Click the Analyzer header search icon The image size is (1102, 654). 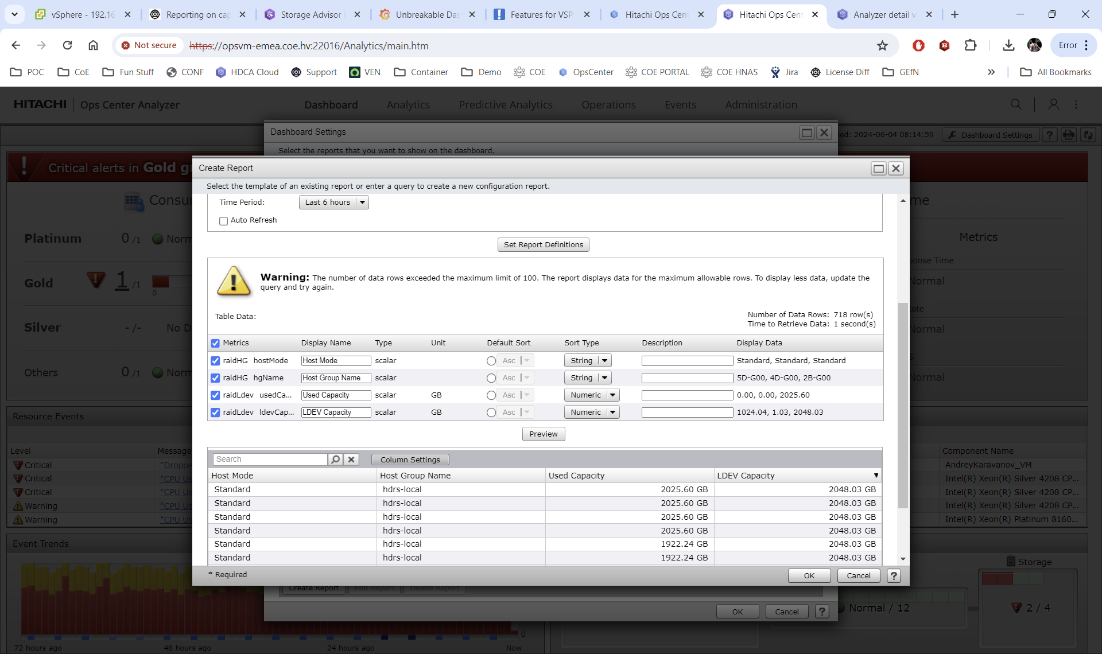pos(1016,104)
